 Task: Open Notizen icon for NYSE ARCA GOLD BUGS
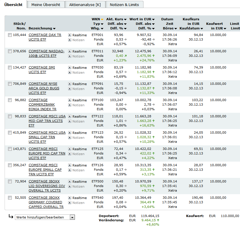tap(70, 89)
